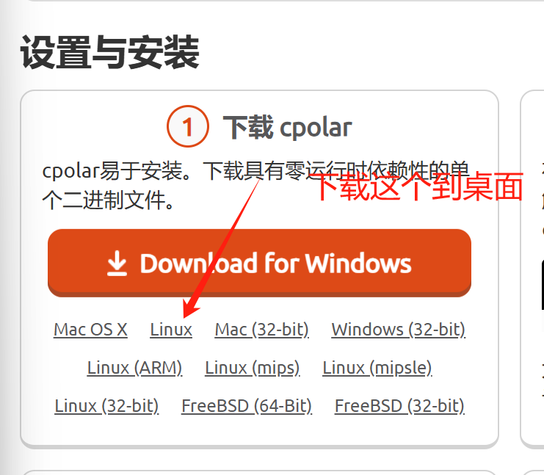Select the FreeBSD (64-Bit) download link
The image size is (544, 475).
[247, 406]
